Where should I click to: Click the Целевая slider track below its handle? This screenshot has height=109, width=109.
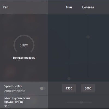pyautogui.click(x=88, y=58)
